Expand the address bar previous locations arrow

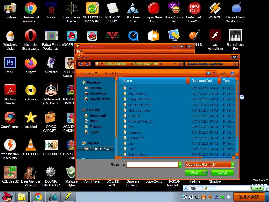pos(175,64)
